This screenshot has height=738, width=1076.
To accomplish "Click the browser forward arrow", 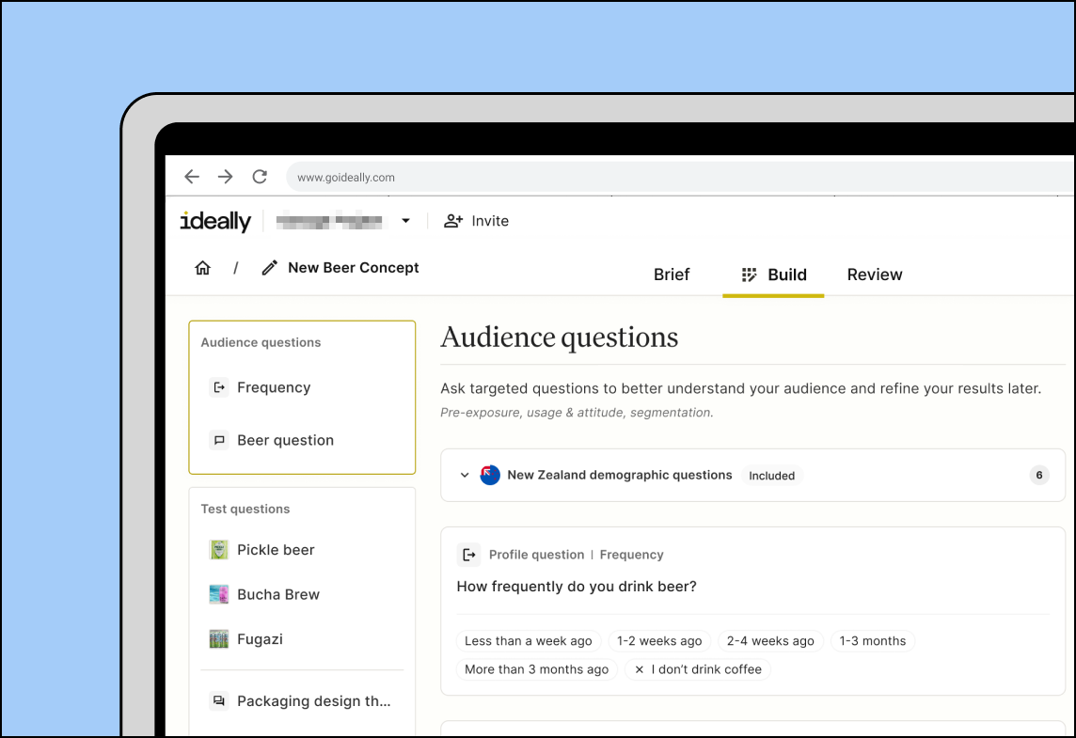I will point(225,177).
